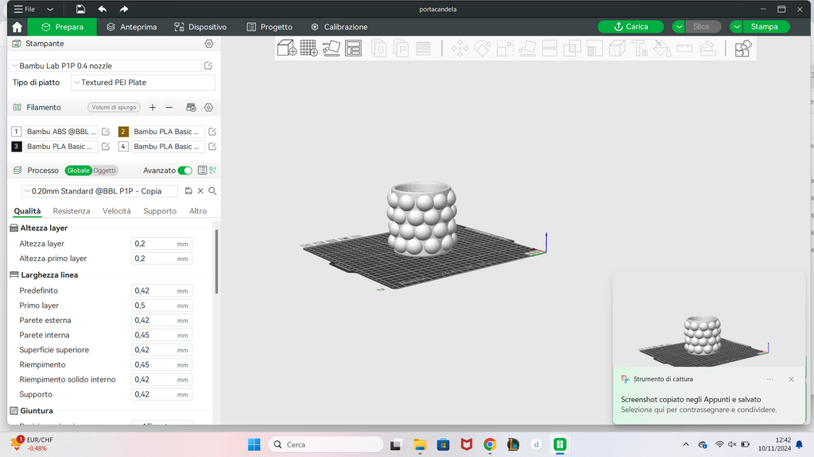814x457 pixels.
Task: Switch process scope to Oggetti
Action: [x=104, y=171]
